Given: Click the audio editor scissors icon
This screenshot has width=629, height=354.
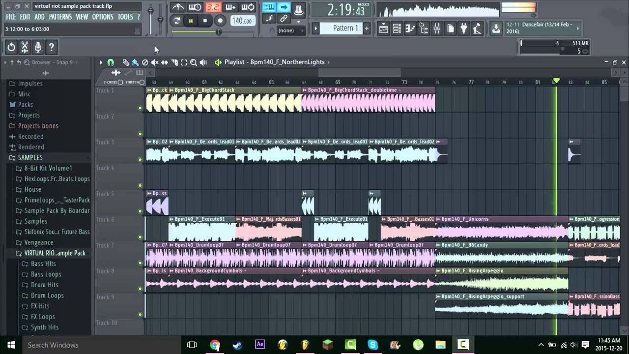Looking at the screenshot, I should (x=25, y=47).
